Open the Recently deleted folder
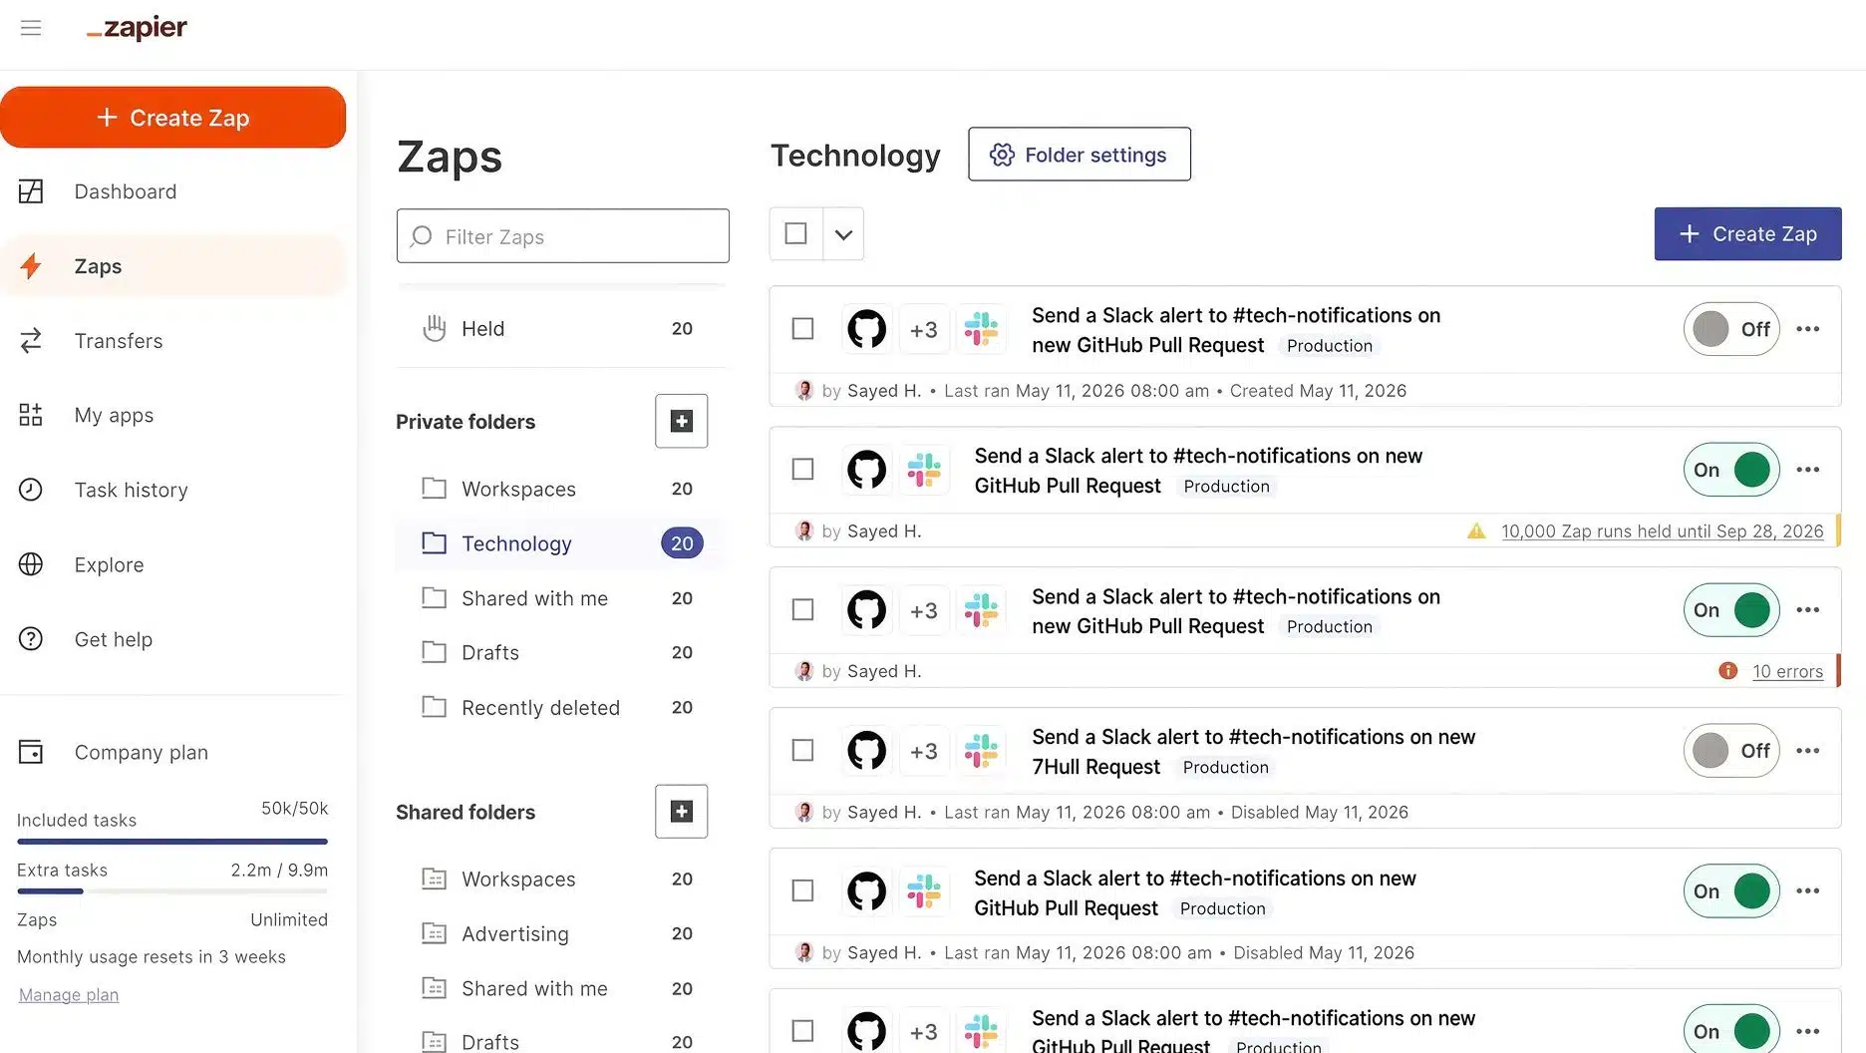This screenshot has width=1866, height=1053. click(x=562, y=707)
